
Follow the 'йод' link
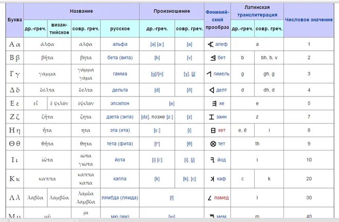pyautogui.click(x=222, y=160)
